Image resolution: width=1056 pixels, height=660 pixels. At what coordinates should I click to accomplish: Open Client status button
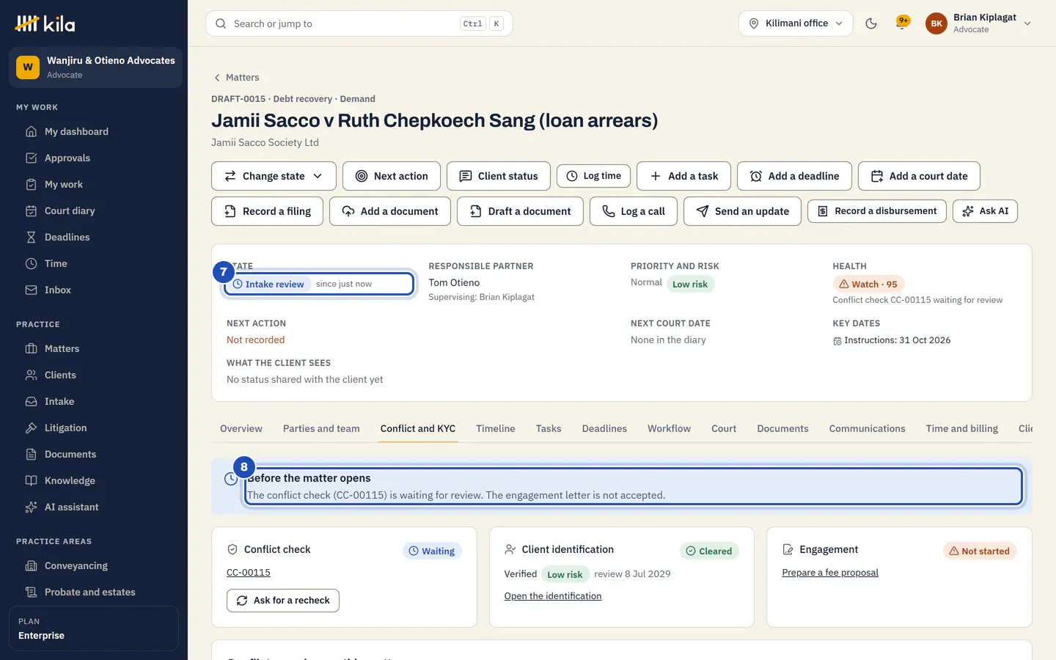tap(499, 176)
